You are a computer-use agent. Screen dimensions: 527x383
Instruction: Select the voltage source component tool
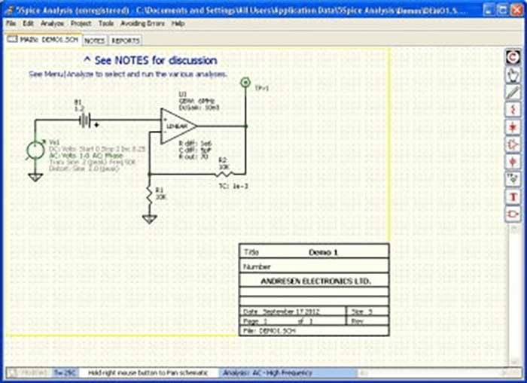[513, 161]
